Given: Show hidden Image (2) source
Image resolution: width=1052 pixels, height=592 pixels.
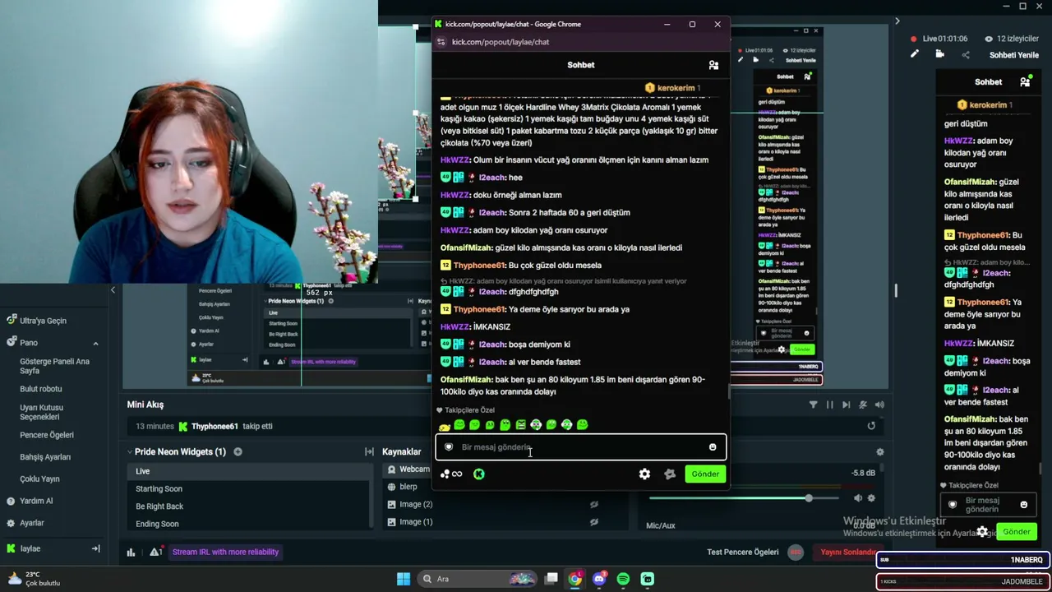Looking at the screenshot, I should tap(594, 505).
